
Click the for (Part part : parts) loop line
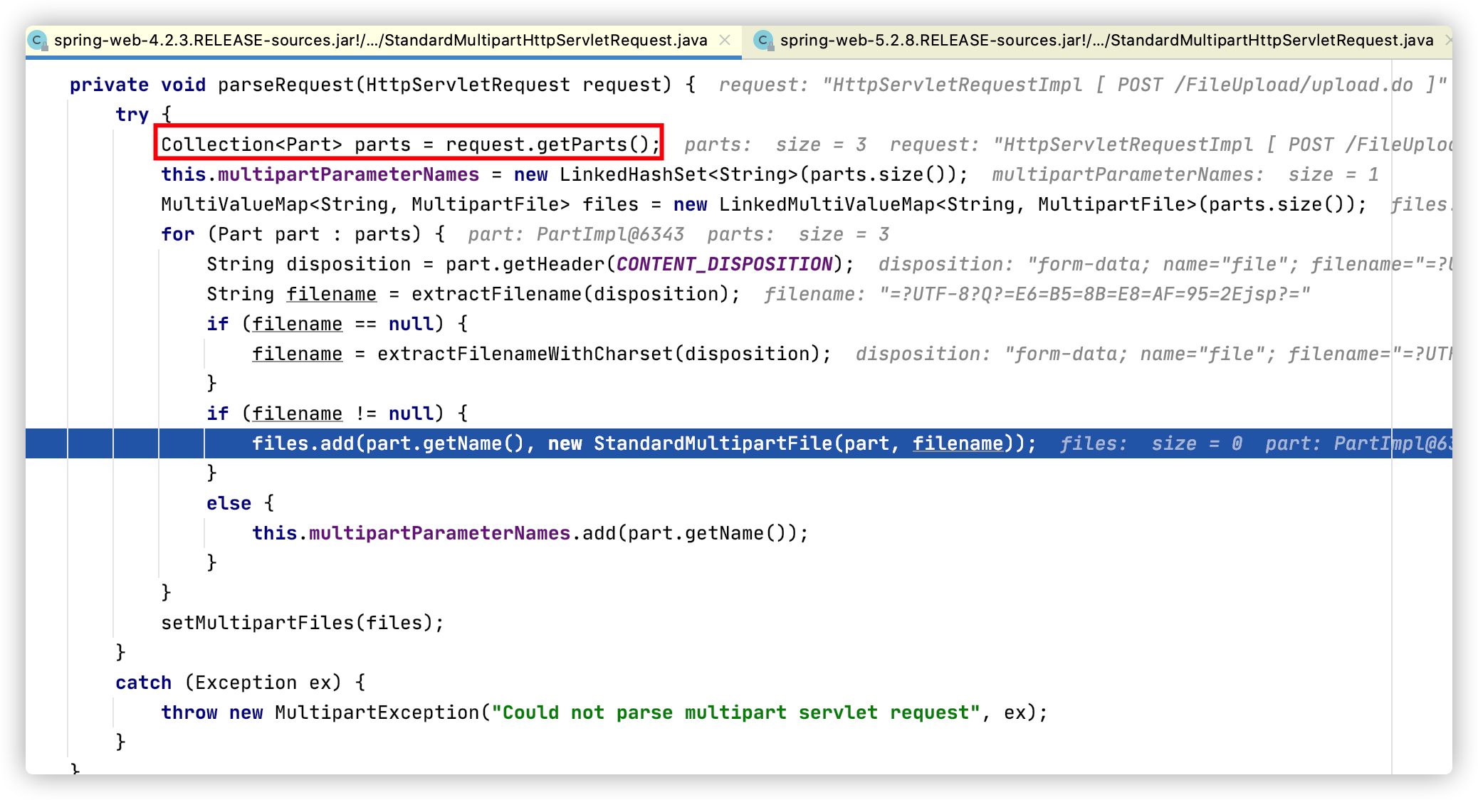(x=303, y=234)
